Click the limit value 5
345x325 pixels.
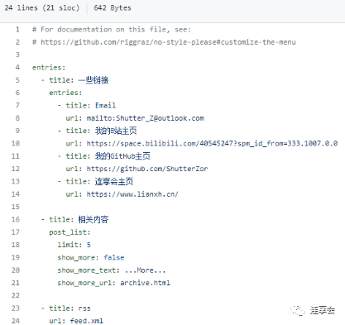[89, 245]
